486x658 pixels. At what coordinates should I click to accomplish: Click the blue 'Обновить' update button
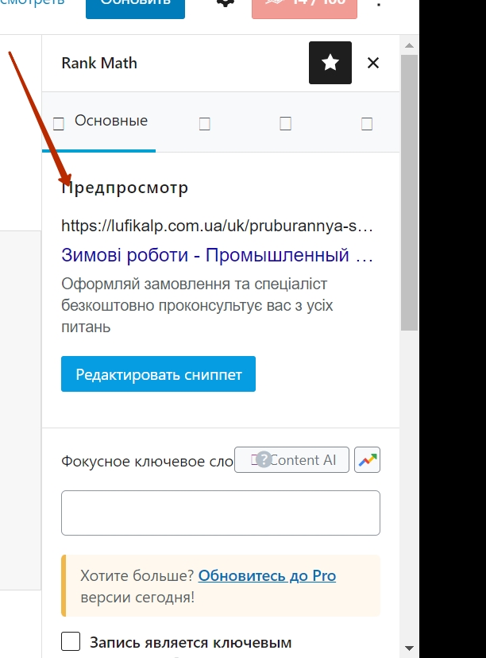pos(135,5)
